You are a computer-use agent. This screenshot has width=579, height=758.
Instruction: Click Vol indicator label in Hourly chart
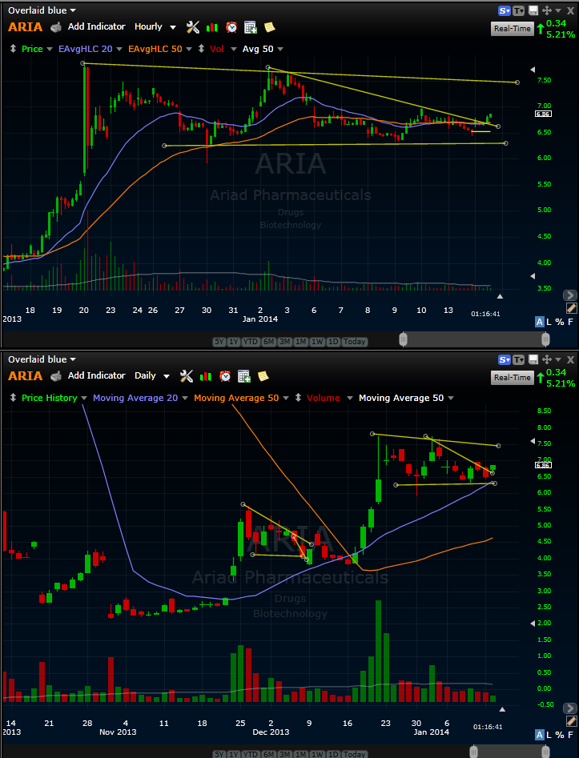tap(217, 49)
